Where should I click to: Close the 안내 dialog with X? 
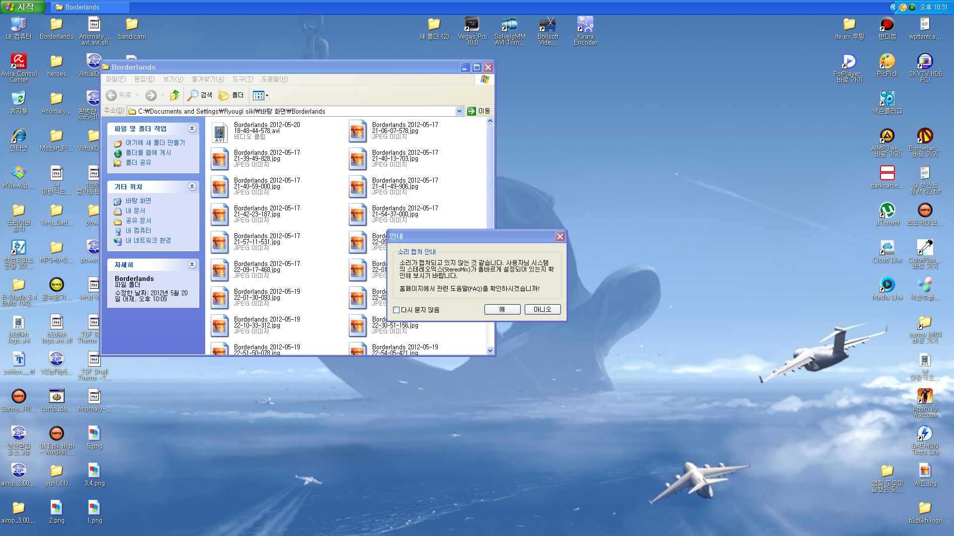pyautogui.click(x=560, y=236)
